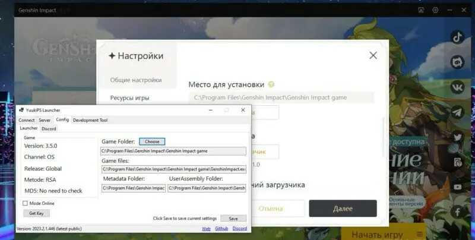Click the 'Version: 3.5.0' text
This screenshot has width=475, height=240.
point(40,146)
